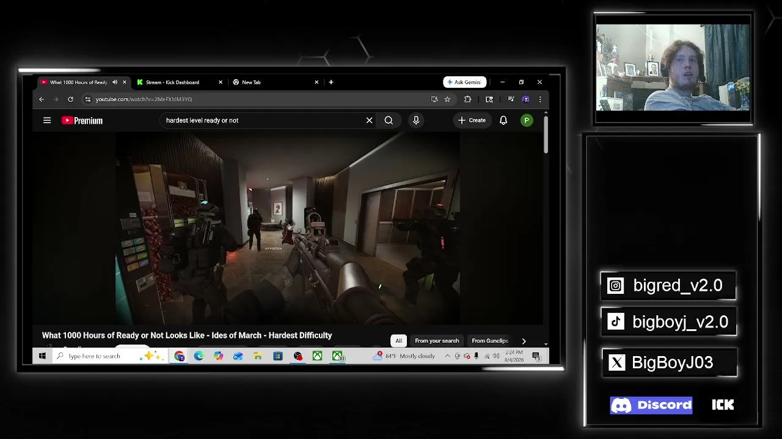
Task: Open a new Chrome tab
Action: 331,82
